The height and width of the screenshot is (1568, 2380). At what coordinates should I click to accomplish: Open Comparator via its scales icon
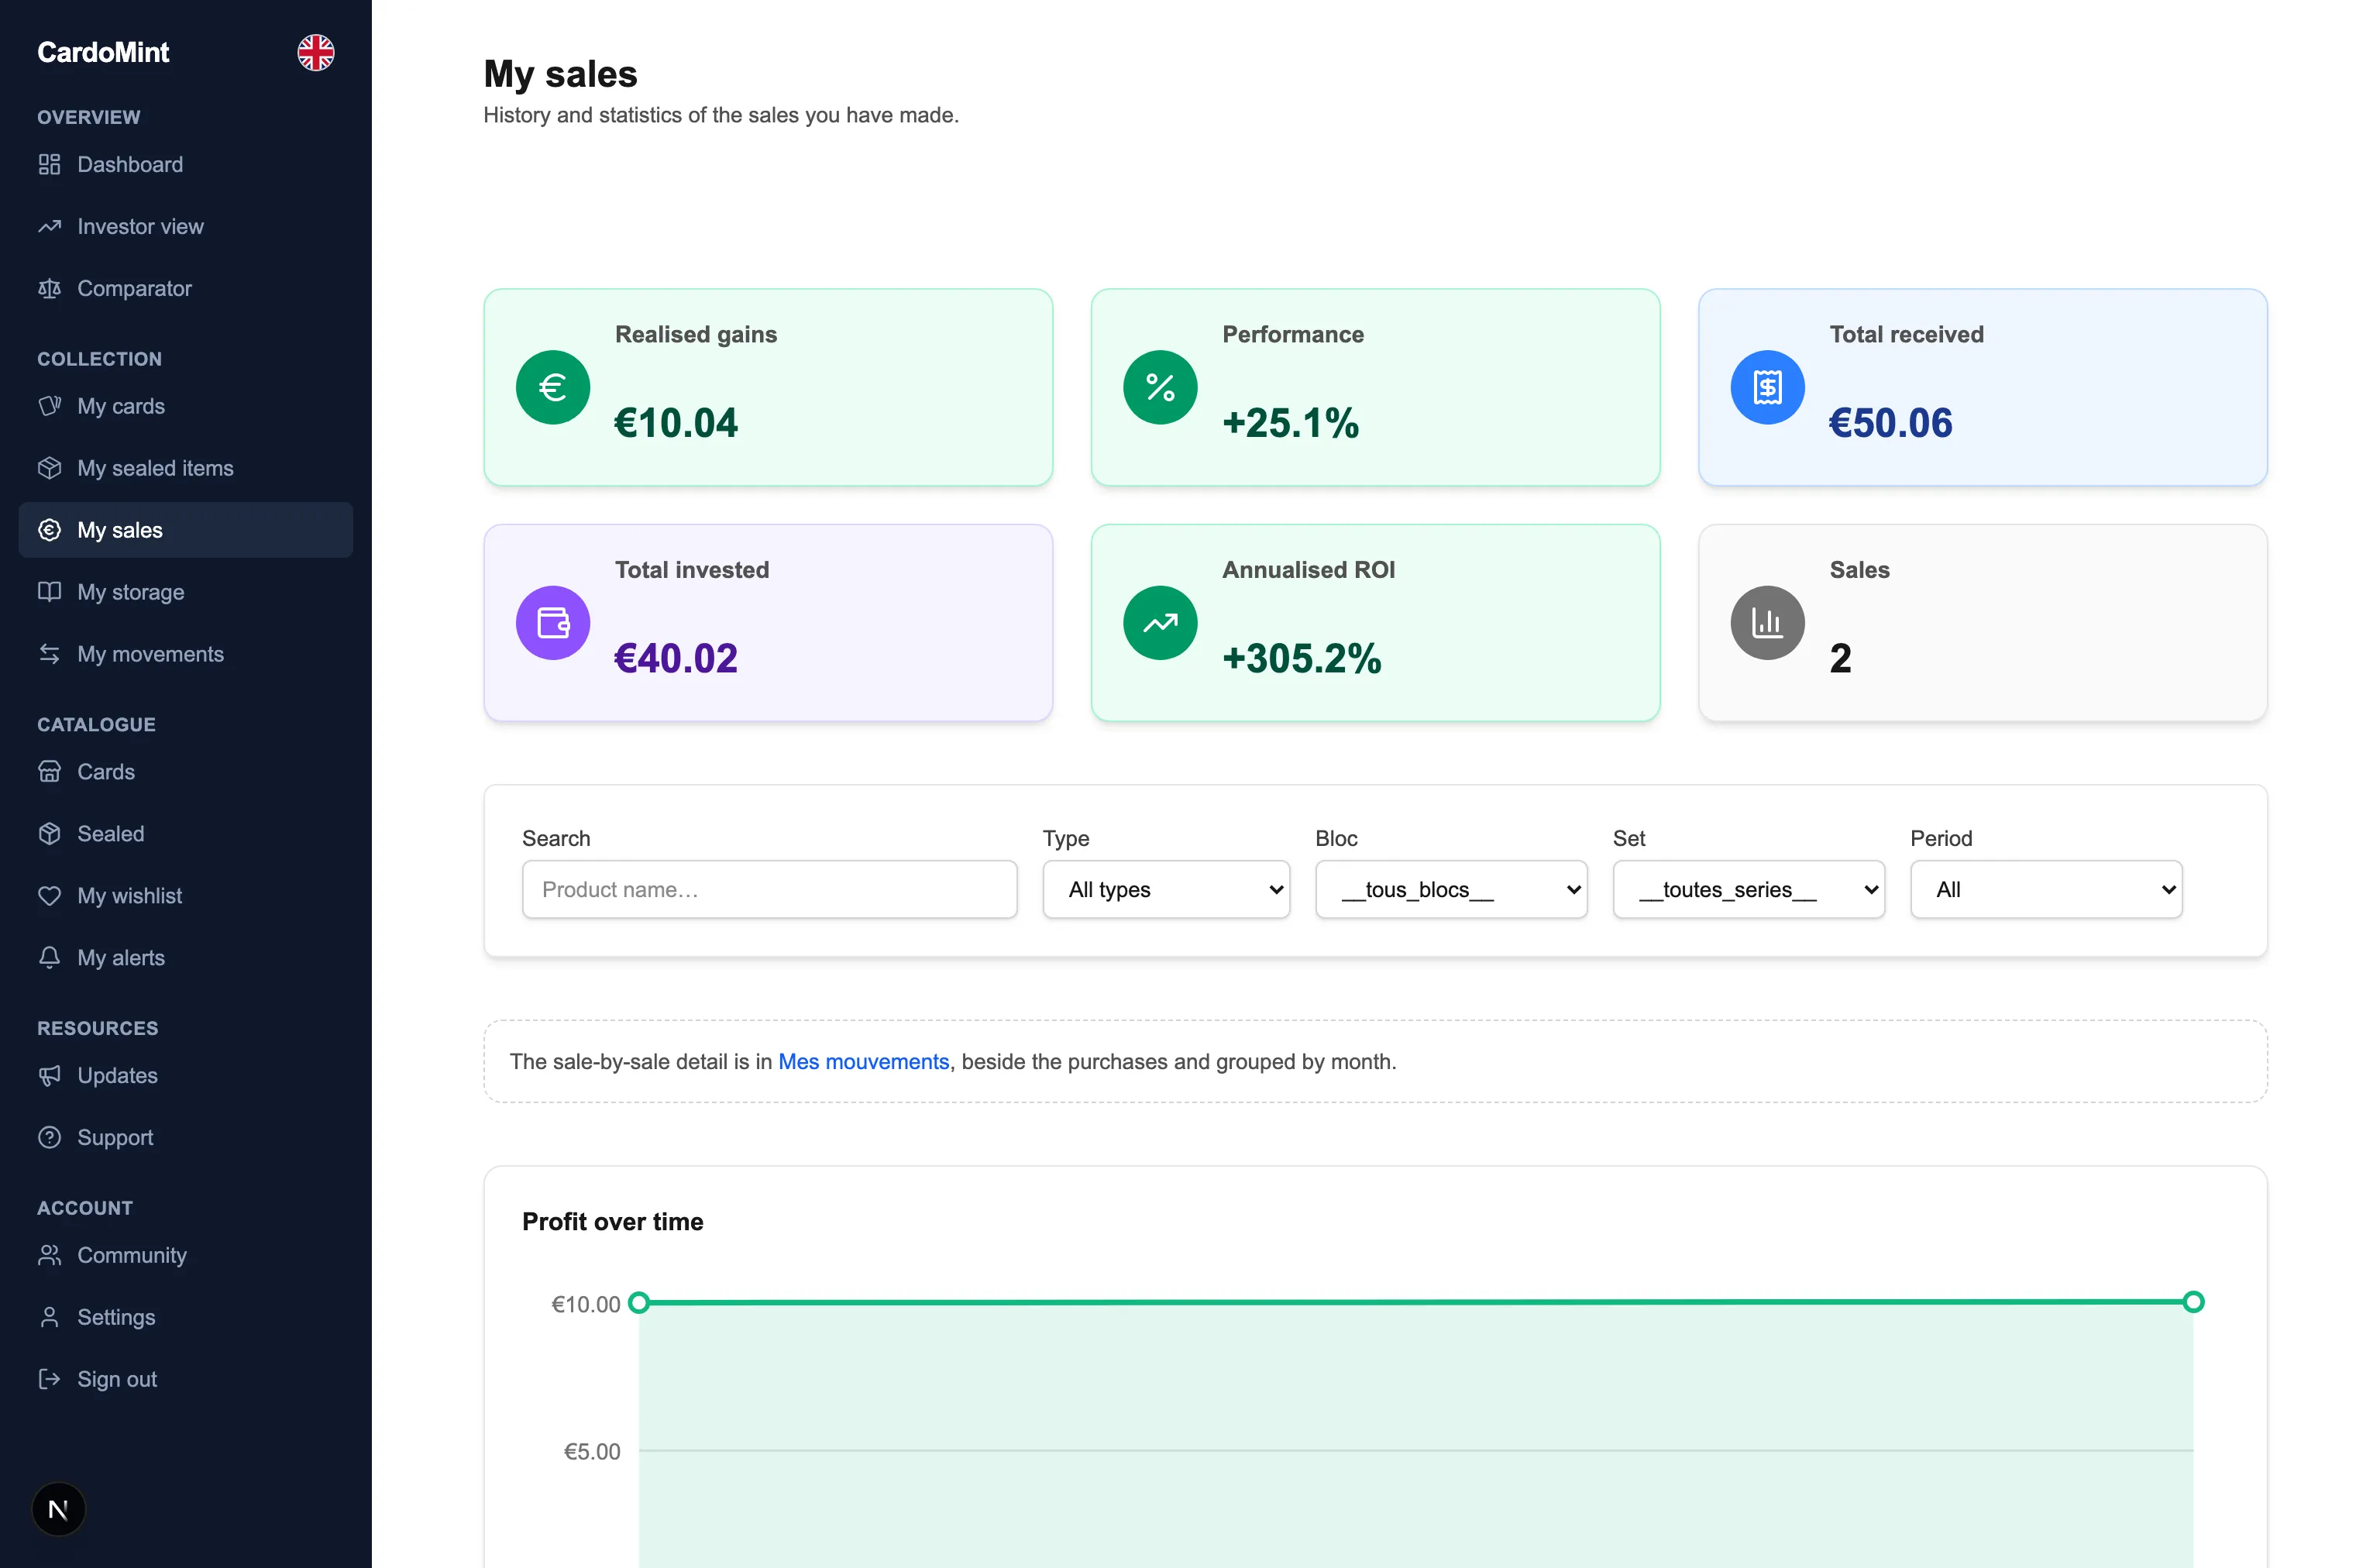click(49, 288)
